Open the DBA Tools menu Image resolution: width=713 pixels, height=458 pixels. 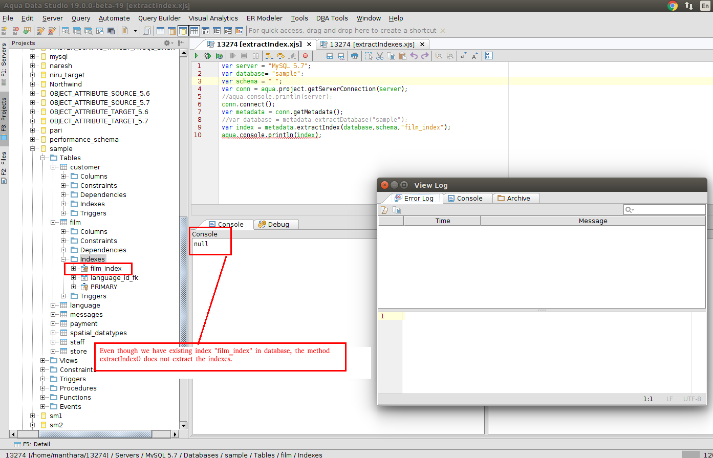tap(332, 18)
